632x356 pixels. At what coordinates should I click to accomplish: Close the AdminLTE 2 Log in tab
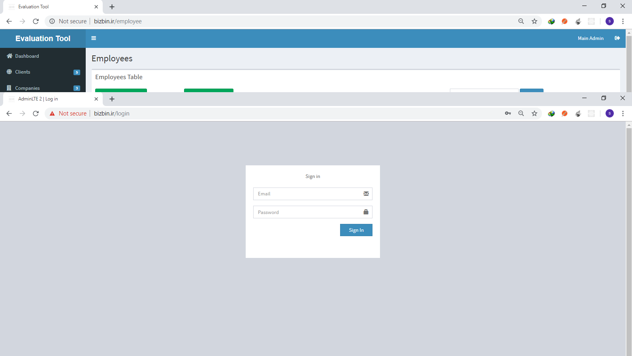point(96,99)
